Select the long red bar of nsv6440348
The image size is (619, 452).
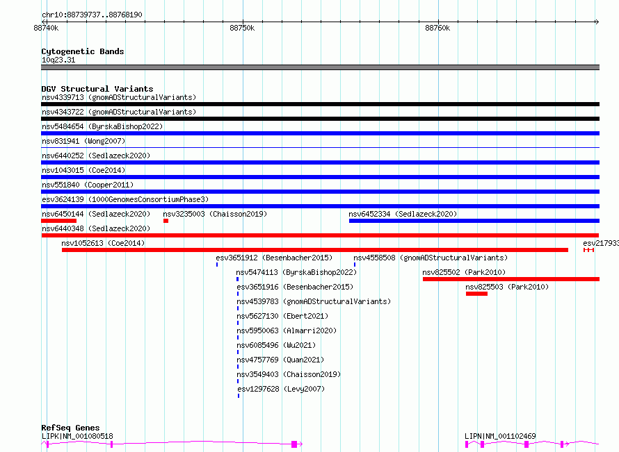click(x=320, y=235)
